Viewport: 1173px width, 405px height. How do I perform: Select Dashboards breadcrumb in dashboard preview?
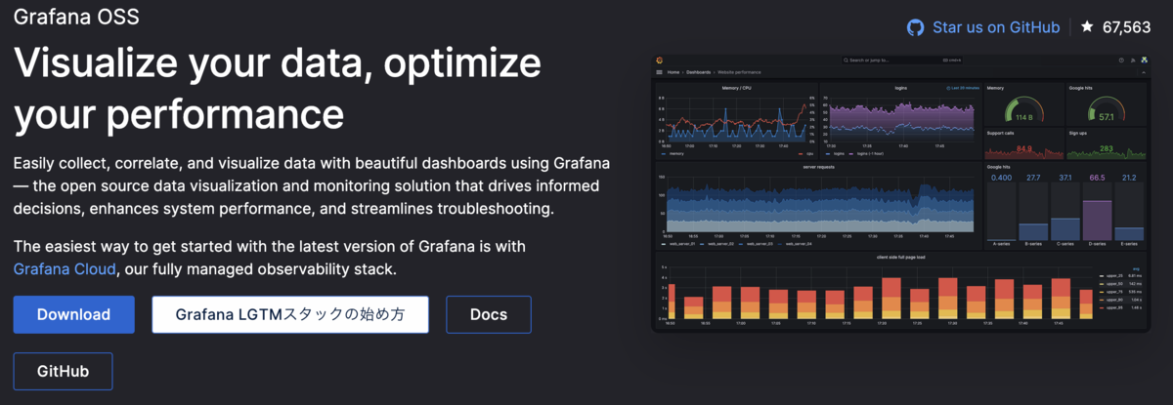click(x=699, y=72)
